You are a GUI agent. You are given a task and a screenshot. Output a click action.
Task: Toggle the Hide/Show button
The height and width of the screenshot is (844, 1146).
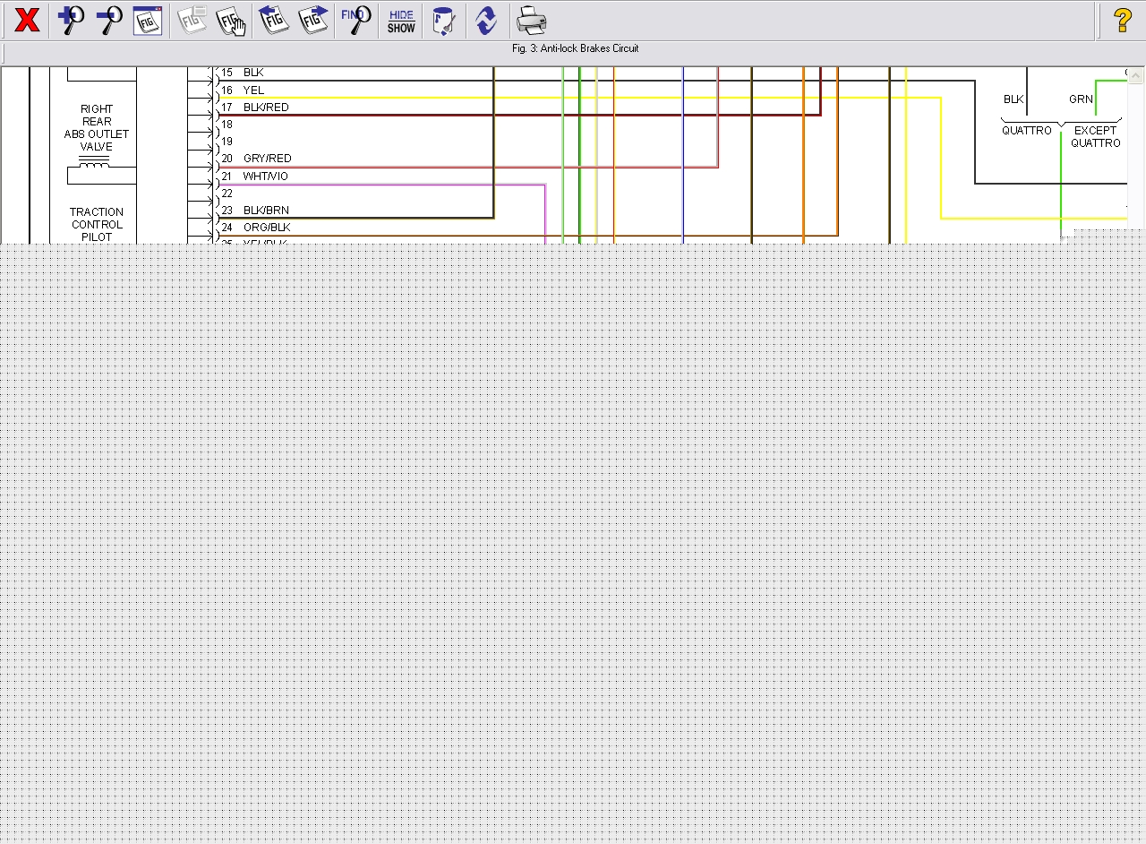(401, 20)
